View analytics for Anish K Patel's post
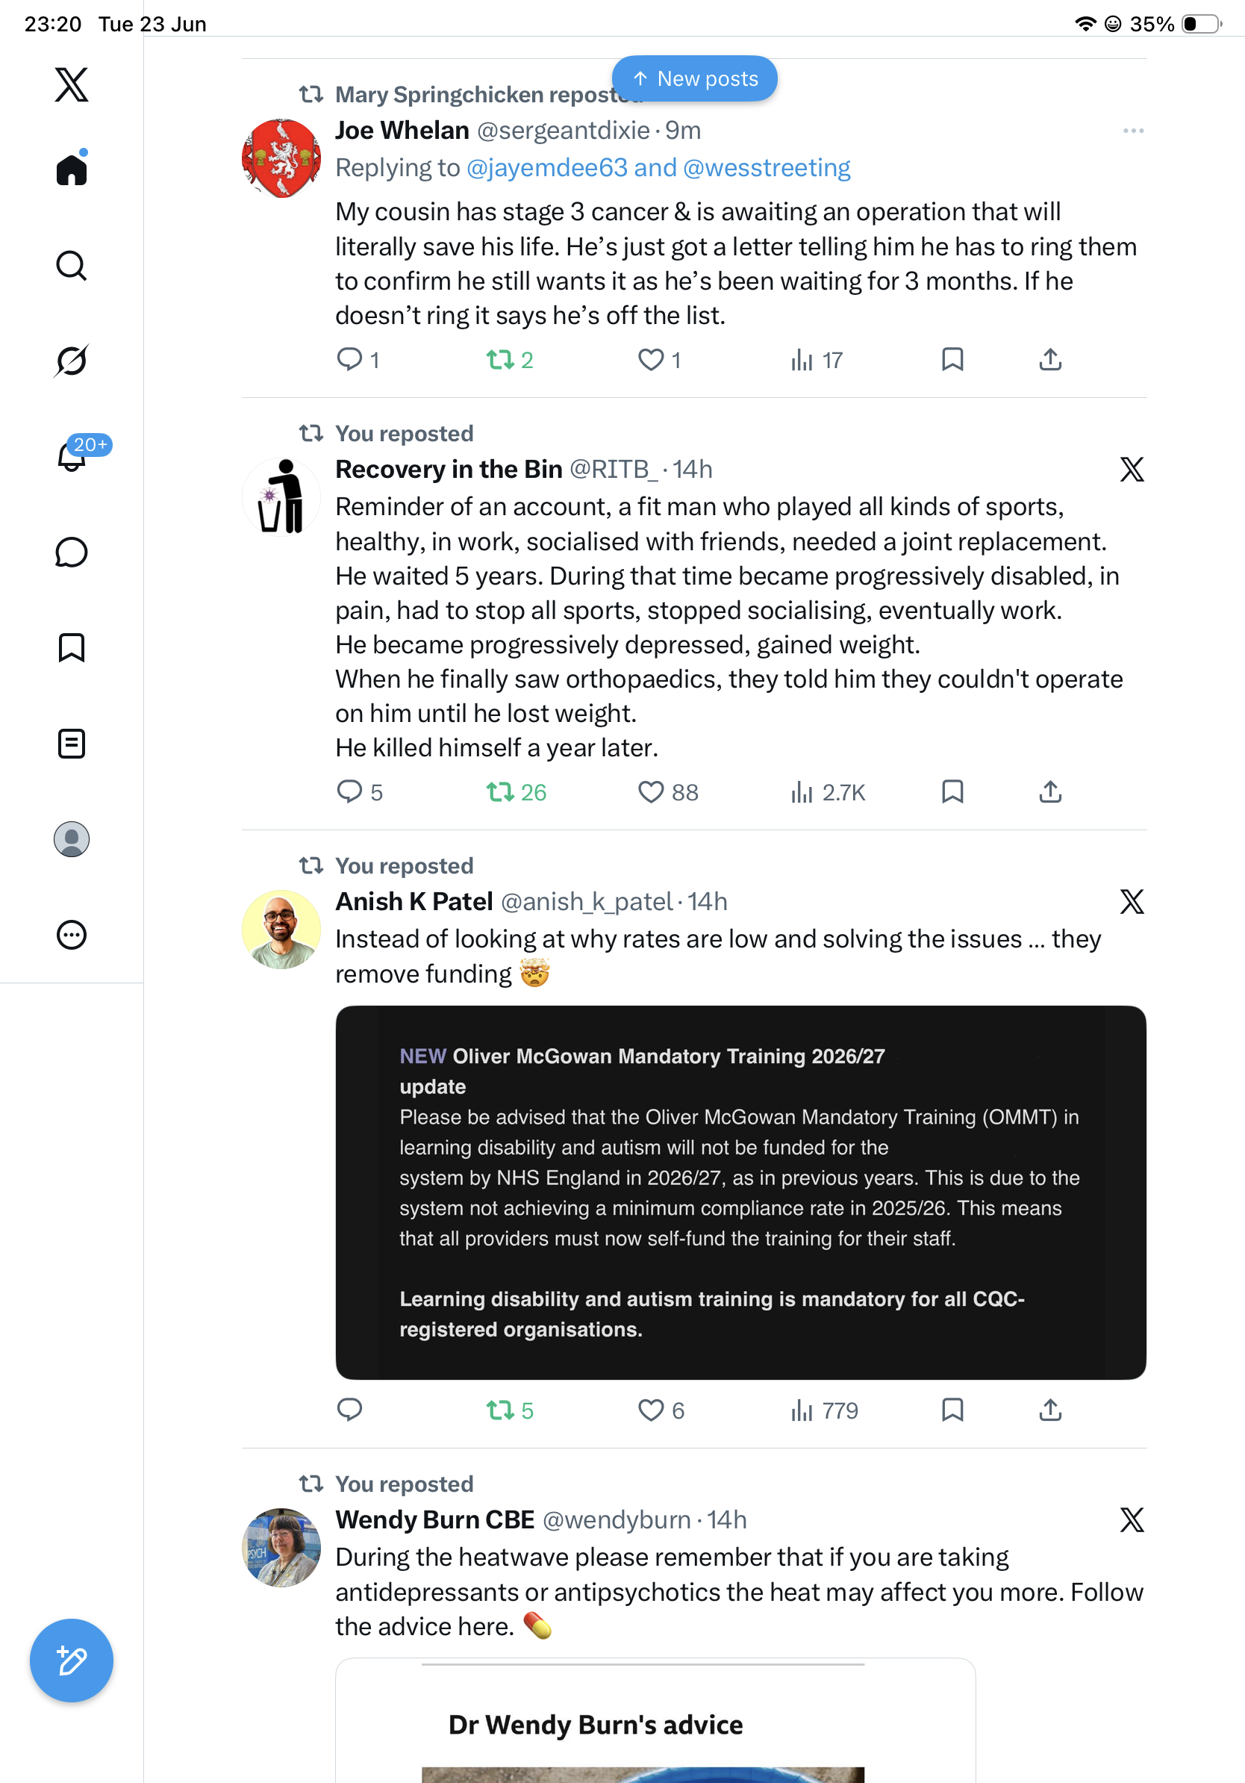 [x=824, y=1410]
